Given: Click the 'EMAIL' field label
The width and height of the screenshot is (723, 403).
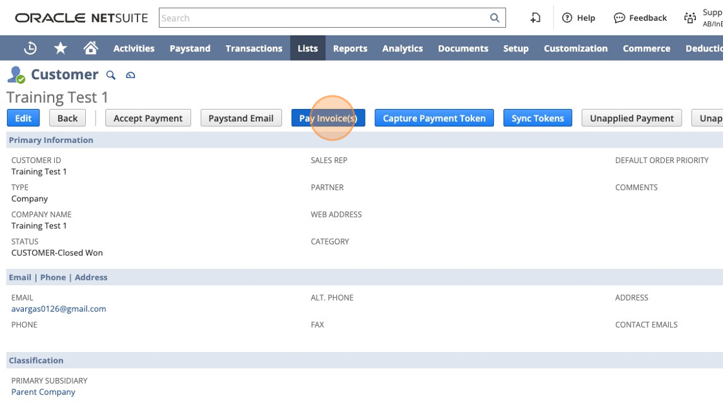Looking at the screenshot, I should [x=22, y=297].
